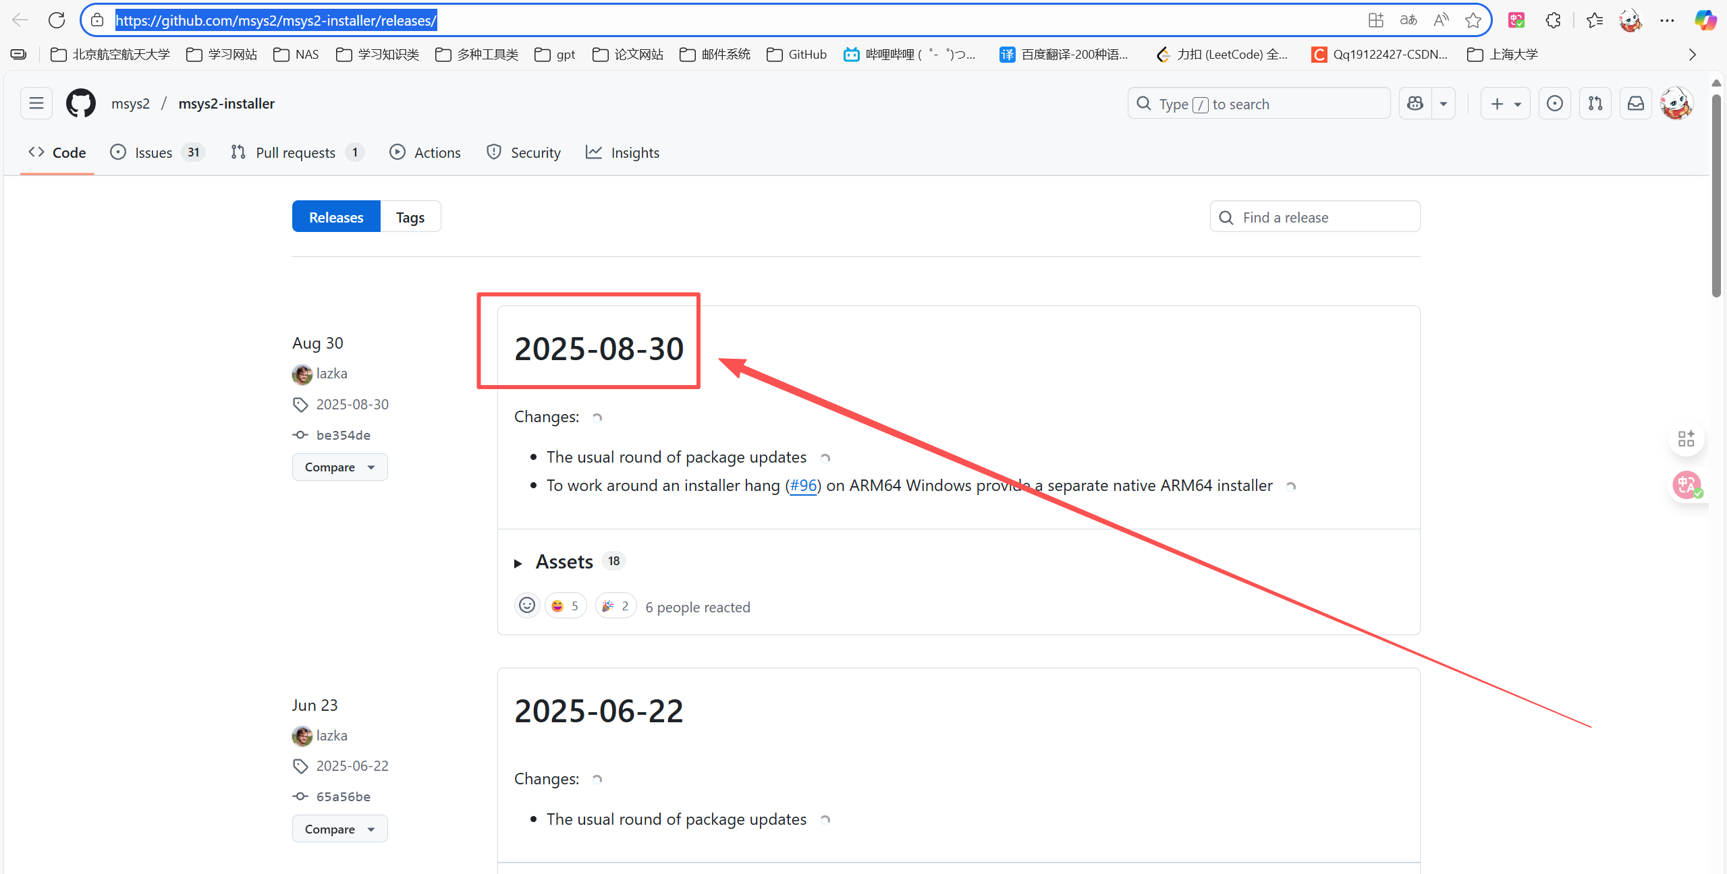Screen dimensions: 1727x874
Task: Open the add reaction smiley picker
Action: (527, 606)
